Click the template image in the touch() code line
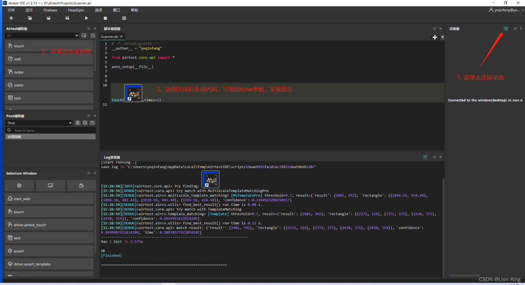The width and height of the screenshot is (525, 285). point(133,93)
